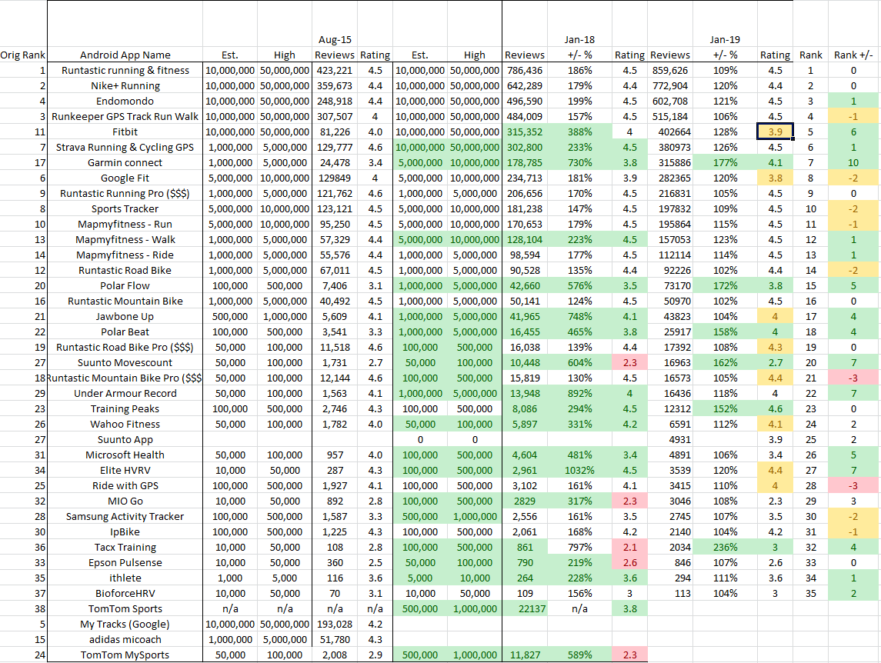The image size is (881, 663).
Task: Click the 236% cell in Tacx Training row
Action: click(x=724, y=547)
